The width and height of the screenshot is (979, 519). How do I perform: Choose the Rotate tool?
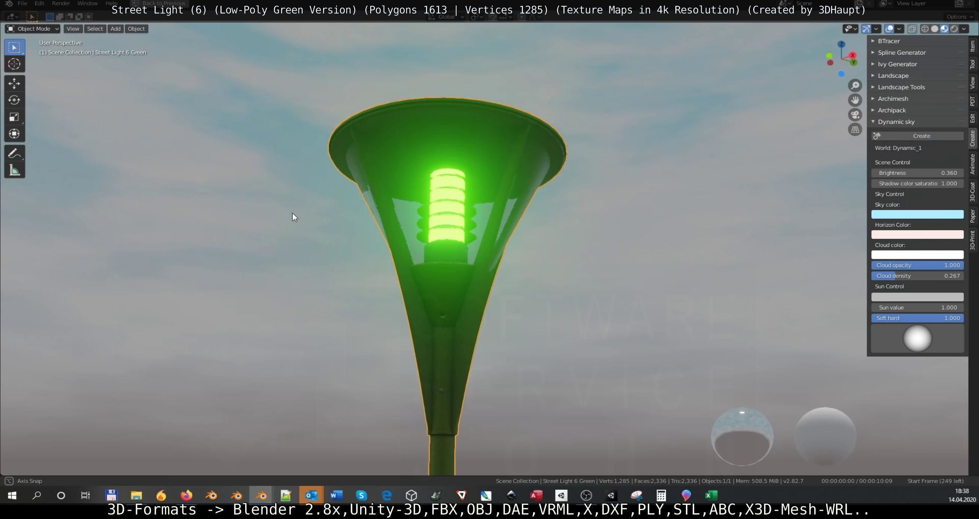(x=15, y=100)
